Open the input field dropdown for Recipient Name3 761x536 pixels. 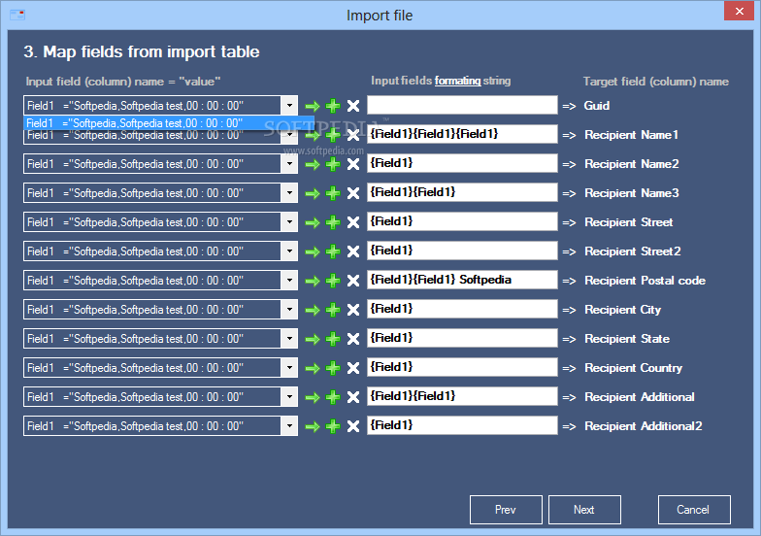[x=289, y=192]
